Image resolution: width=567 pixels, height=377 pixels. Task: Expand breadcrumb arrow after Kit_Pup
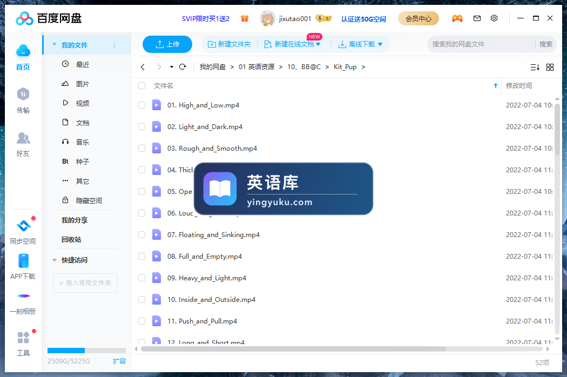coord(363,67)
